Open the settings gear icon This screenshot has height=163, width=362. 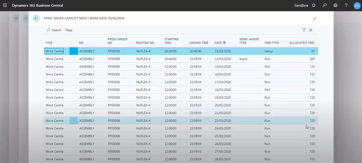point(335,5)
